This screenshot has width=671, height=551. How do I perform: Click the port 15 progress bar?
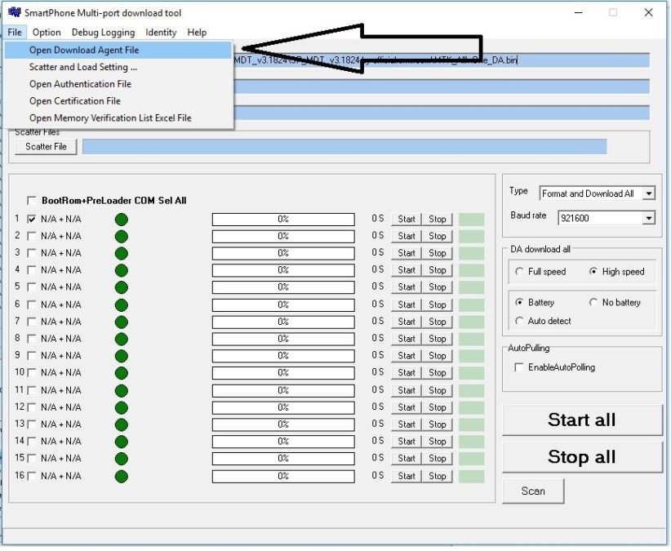click(283, 460)
